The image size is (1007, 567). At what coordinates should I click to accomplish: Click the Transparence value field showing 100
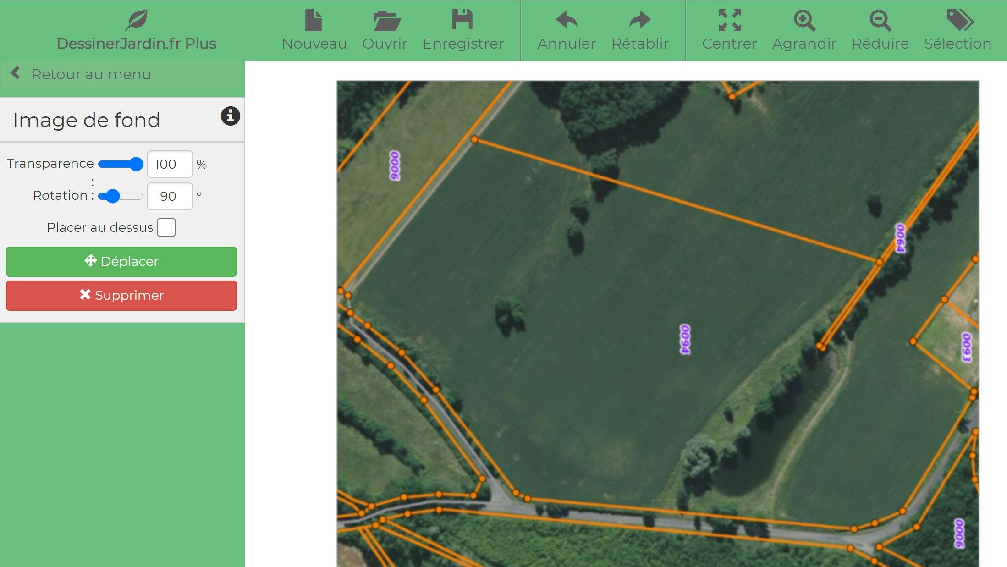170,164
